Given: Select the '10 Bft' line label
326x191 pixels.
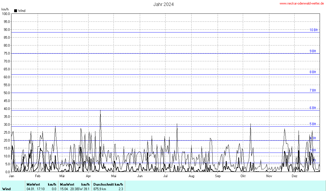Looking at the screenshot, I should click(313, 30).
